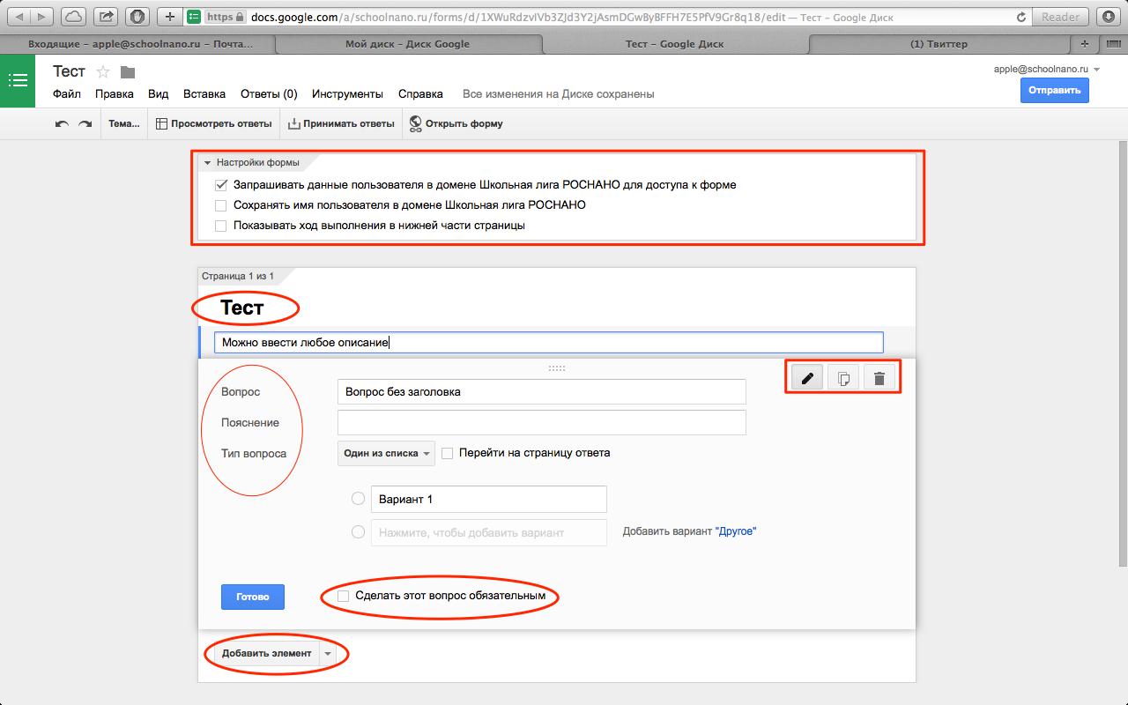Click the Safari forward arrow
This screenshot has height=705, width=1128.
tap(41, 16)
